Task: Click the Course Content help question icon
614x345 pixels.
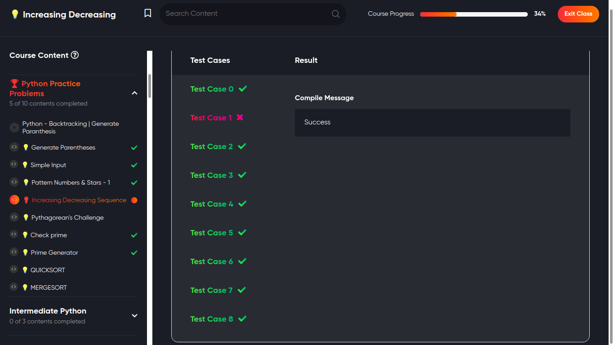Action: [x=75, y=55]
